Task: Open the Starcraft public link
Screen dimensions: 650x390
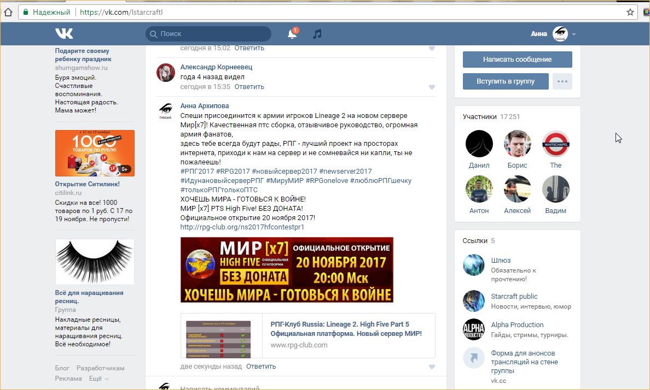Action: click(514, 297)
